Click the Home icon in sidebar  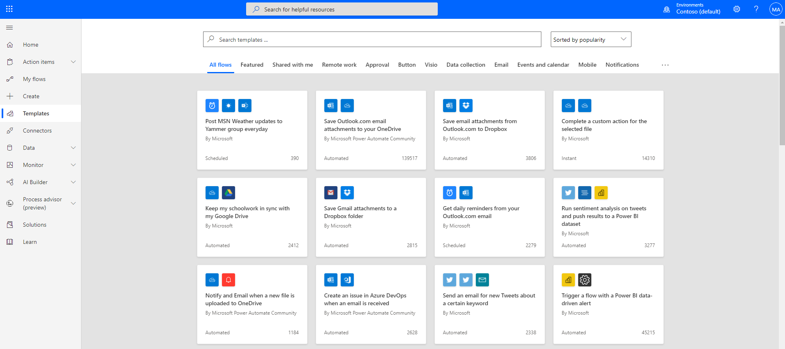(x=10, y=45)
